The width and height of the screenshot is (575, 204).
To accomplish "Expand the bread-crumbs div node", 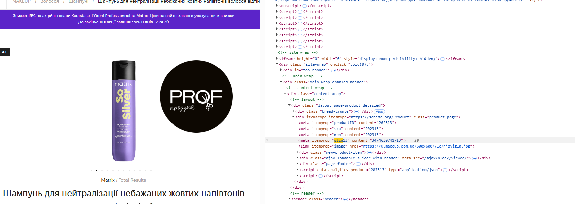I will click(x=293, y=111).
